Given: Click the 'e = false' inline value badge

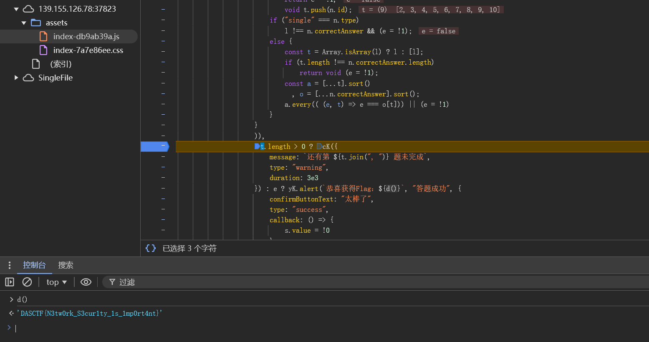Looking at the screenshot, I should click(x=438, y=31).
